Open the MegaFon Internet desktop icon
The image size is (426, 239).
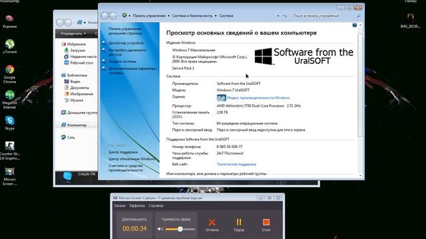[9, 100]
